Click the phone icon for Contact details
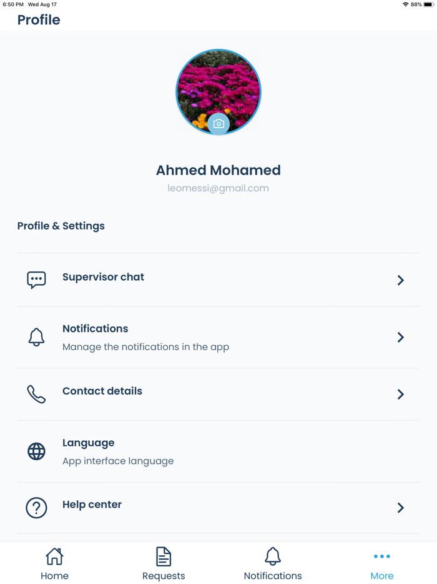This screenshot has height=584, width=437. [x=36, y=394]
